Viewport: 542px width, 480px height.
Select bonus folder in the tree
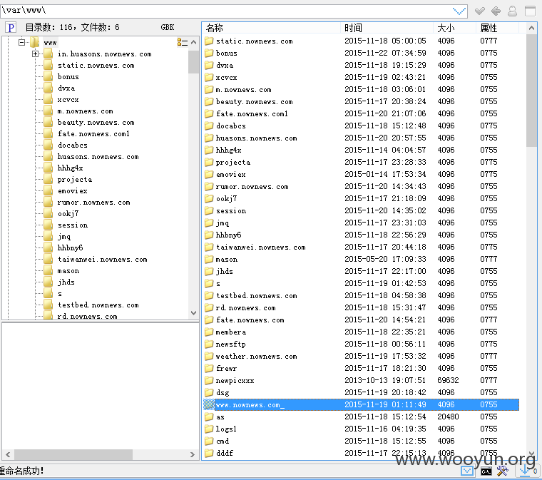68,77
